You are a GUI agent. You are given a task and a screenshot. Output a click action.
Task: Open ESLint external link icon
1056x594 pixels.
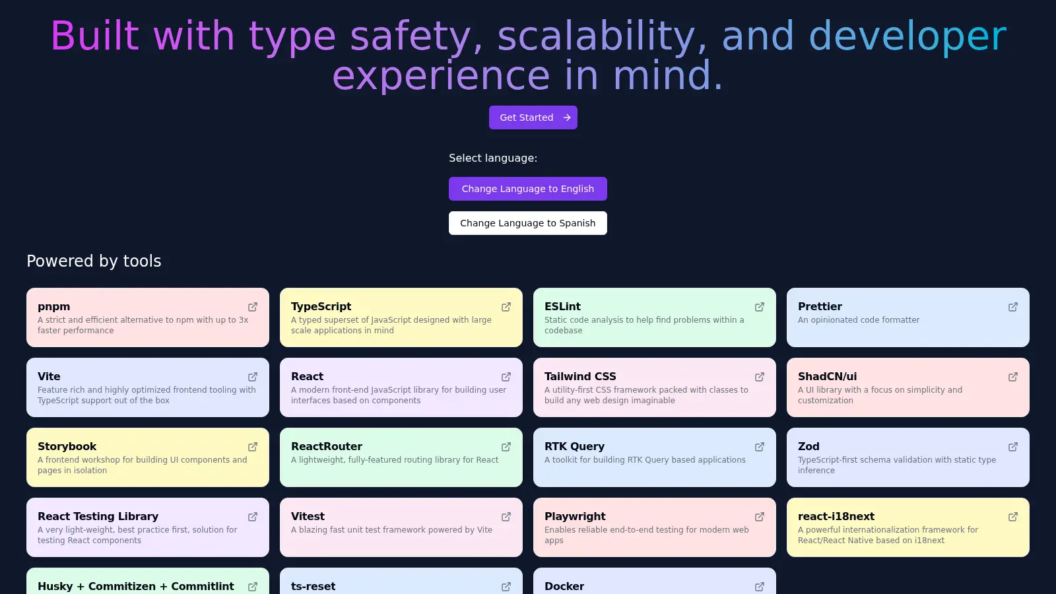[760, 307]
